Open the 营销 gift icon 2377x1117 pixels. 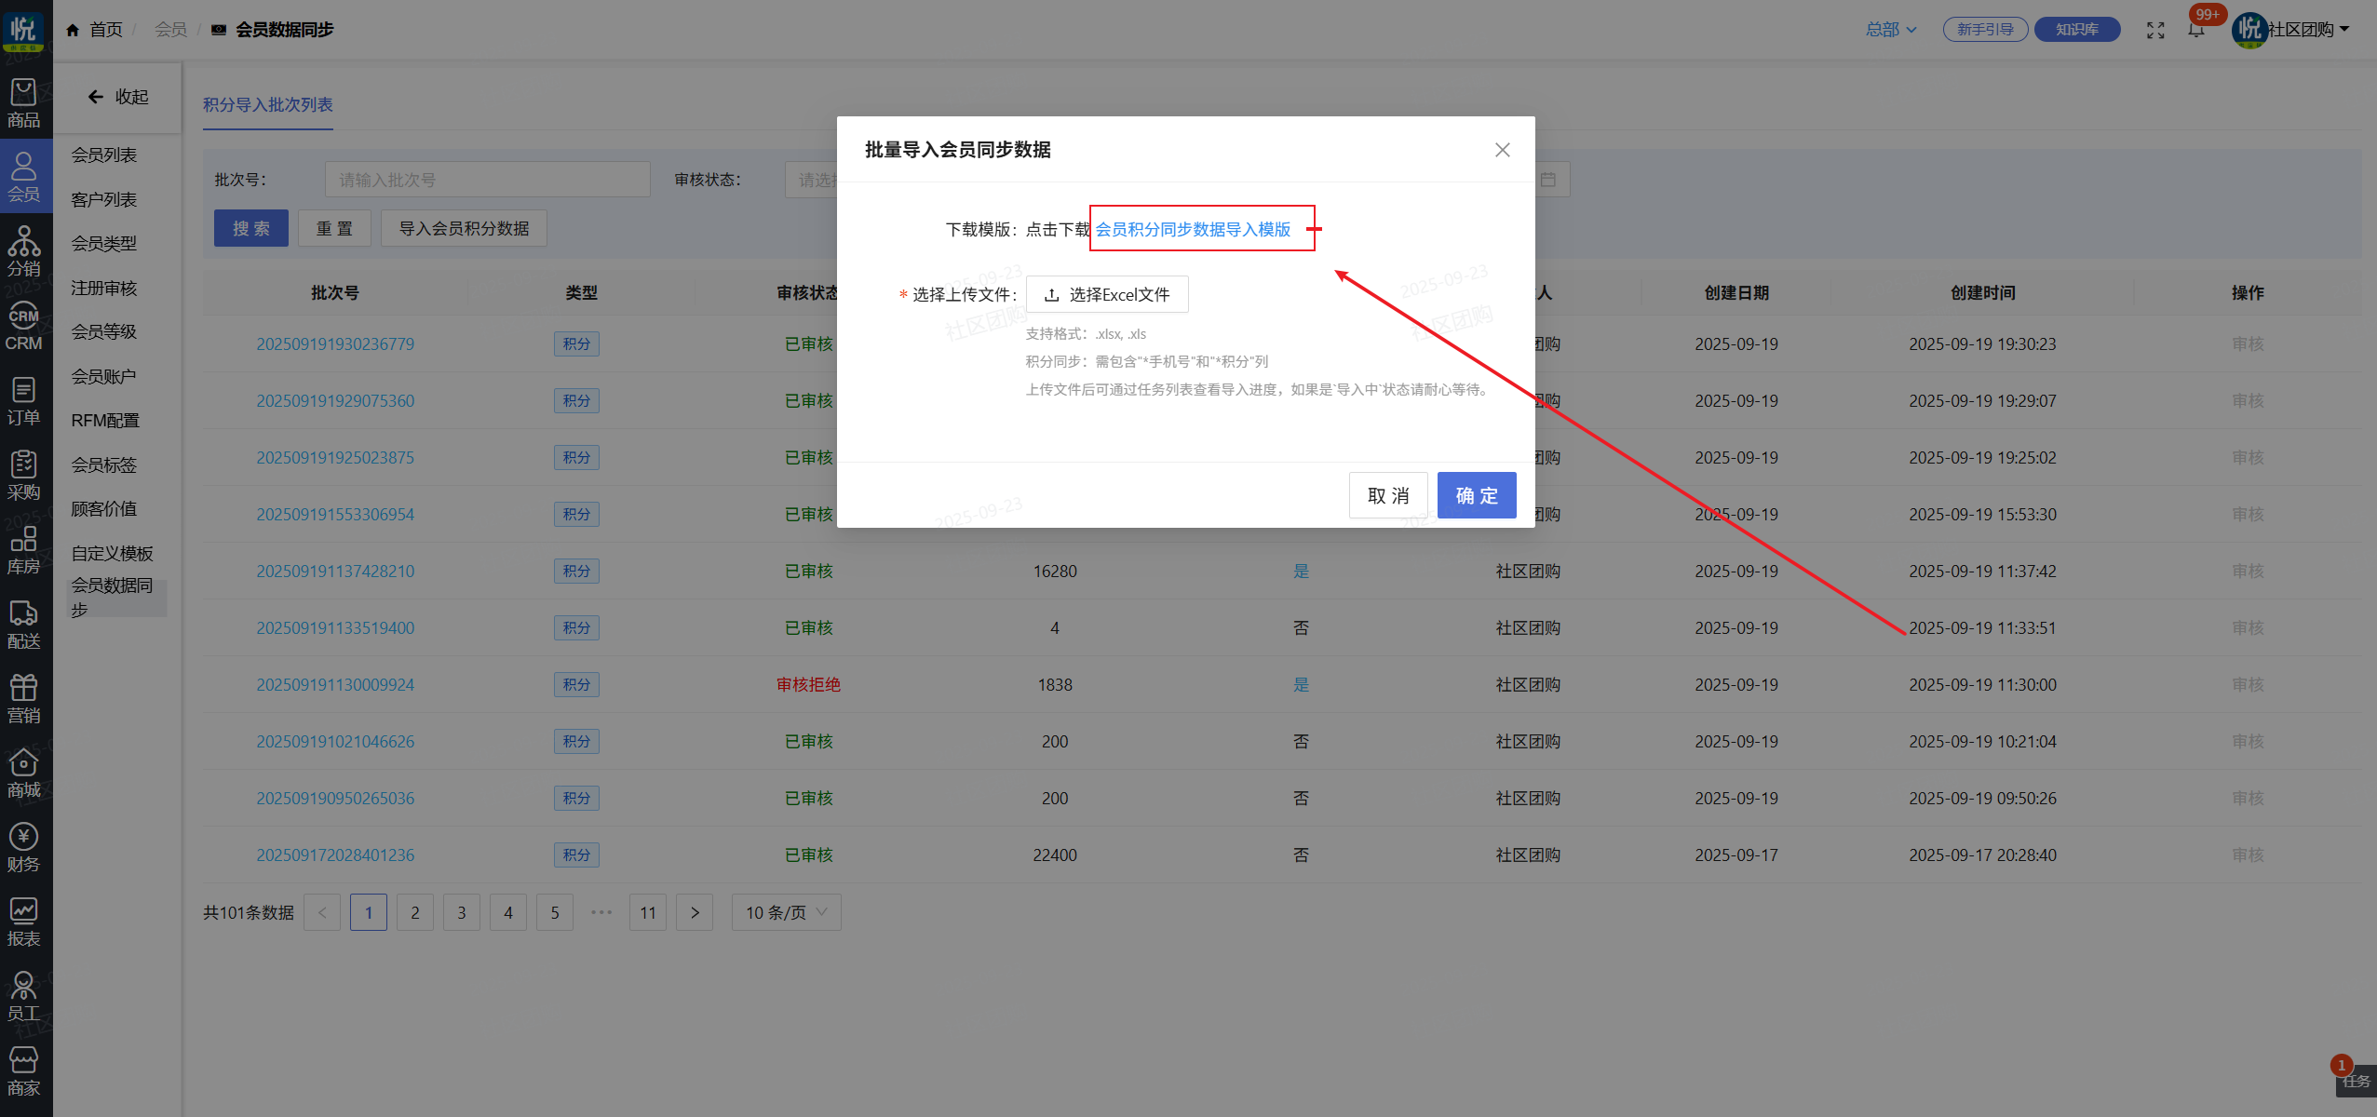[x=24, y=698]
